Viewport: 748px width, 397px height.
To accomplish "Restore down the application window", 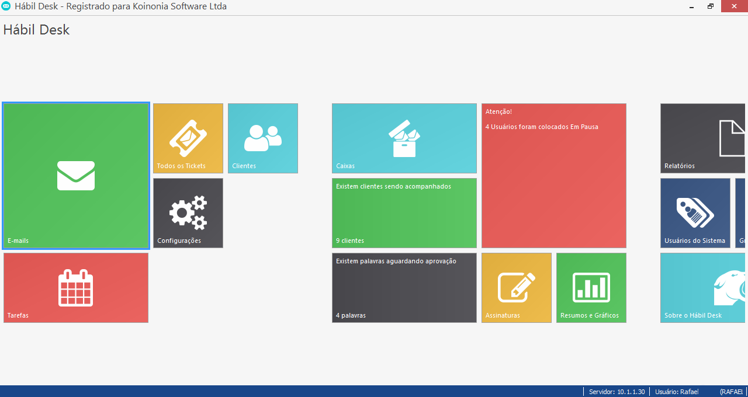I will pos(711,6).
